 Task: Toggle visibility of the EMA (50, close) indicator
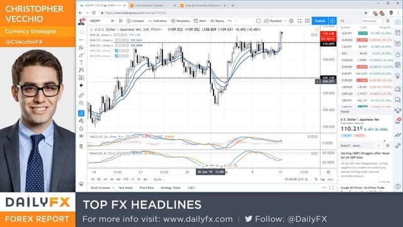click(x=116, y=50)
